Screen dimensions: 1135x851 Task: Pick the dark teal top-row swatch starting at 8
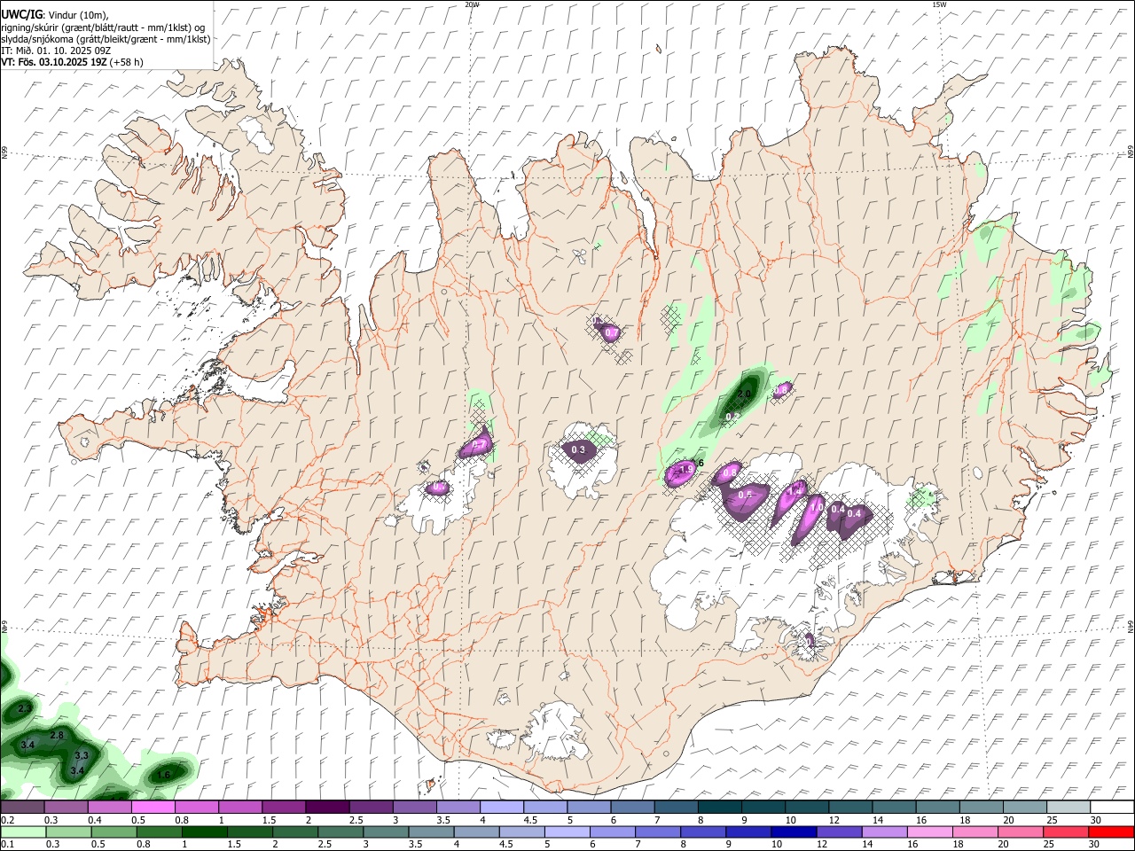click(x=719, y=807)
